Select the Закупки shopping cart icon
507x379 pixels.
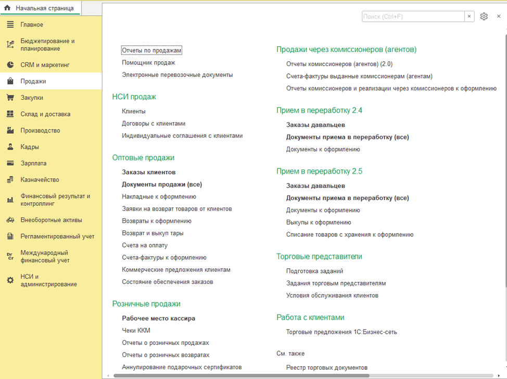tap(10, 98)
